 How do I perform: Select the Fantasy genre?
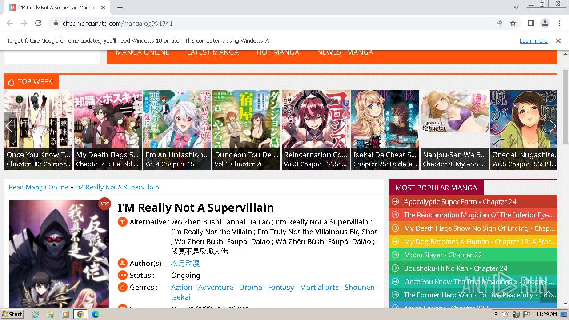pos(281,288)
